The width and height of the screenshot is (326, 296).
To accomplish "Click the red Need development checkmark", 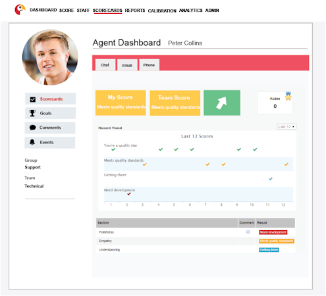I will coord(129,194).
